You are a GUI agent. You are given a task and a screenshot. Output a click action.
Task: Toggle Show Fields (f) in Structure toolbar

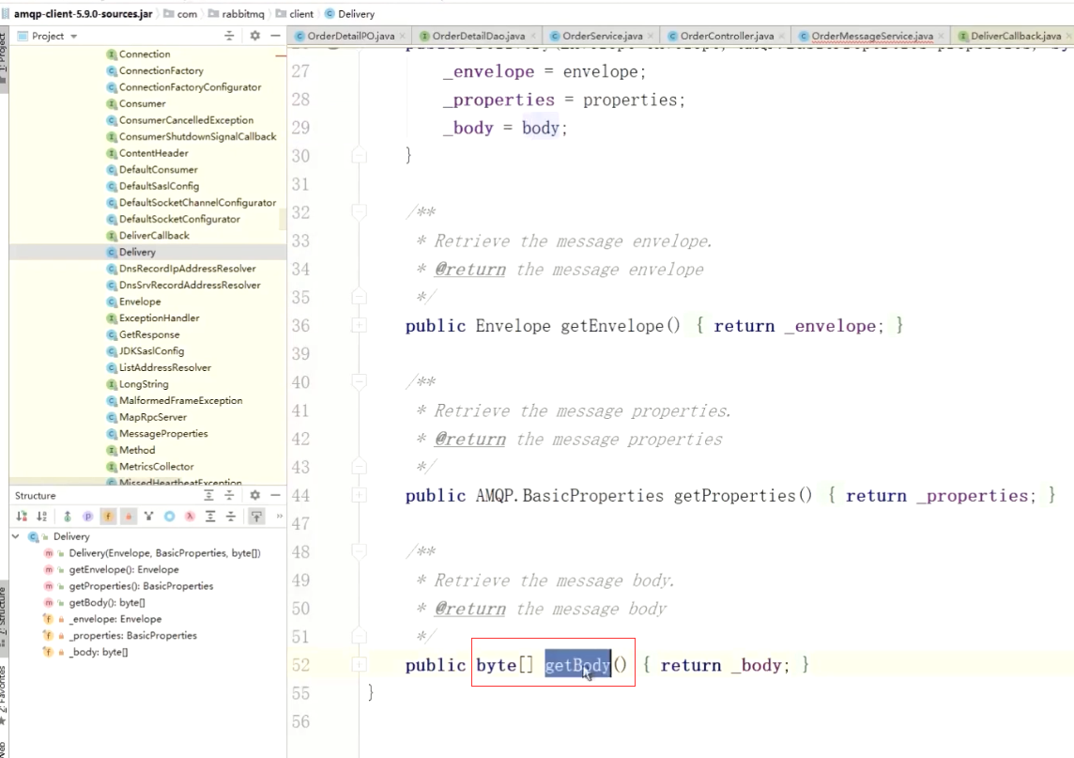click(x=108, y=516)
